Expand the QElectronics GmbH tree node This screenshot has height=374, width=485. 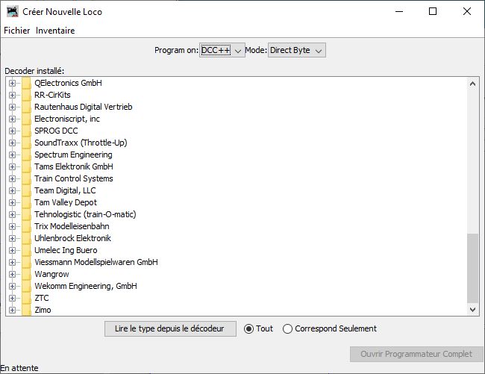[12, 83]
